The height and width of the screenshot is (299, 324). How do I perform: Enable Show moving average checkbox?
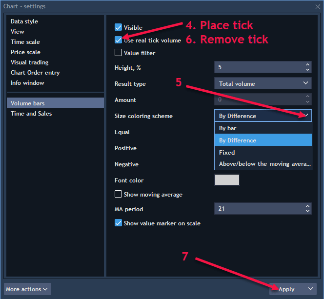tap(118, 194)
